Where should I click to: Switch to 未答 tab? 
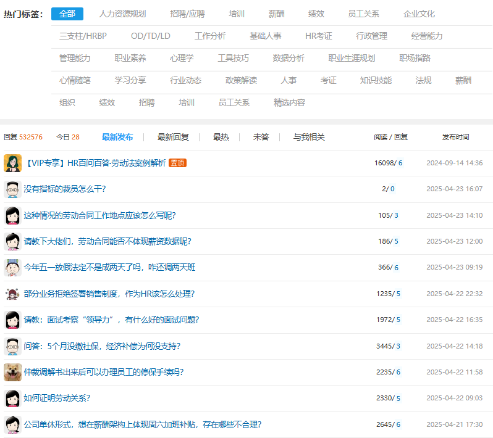click(x=261, y=137)
